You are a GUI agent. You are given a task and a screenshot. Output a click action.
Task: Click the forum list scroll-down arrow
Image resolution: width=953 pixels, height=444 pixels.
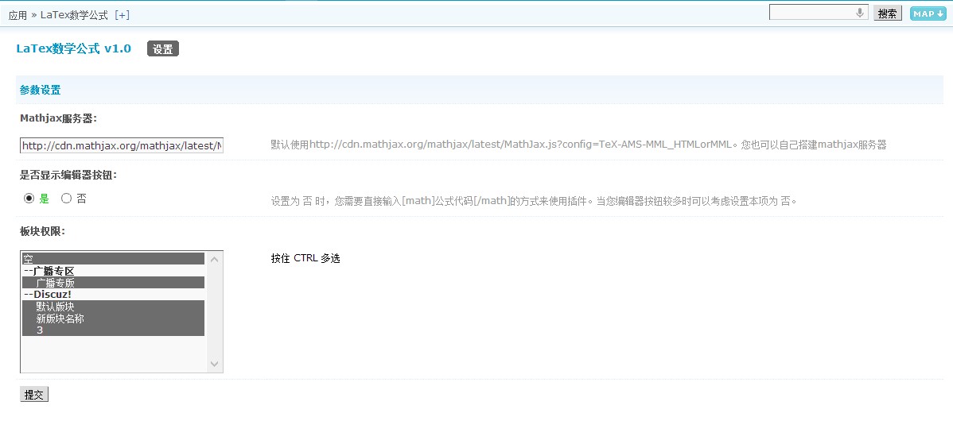(x=214, y=364)
